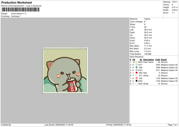Click the Code column header
This screenshot has height=127, width=179.
tap(158, 60)
